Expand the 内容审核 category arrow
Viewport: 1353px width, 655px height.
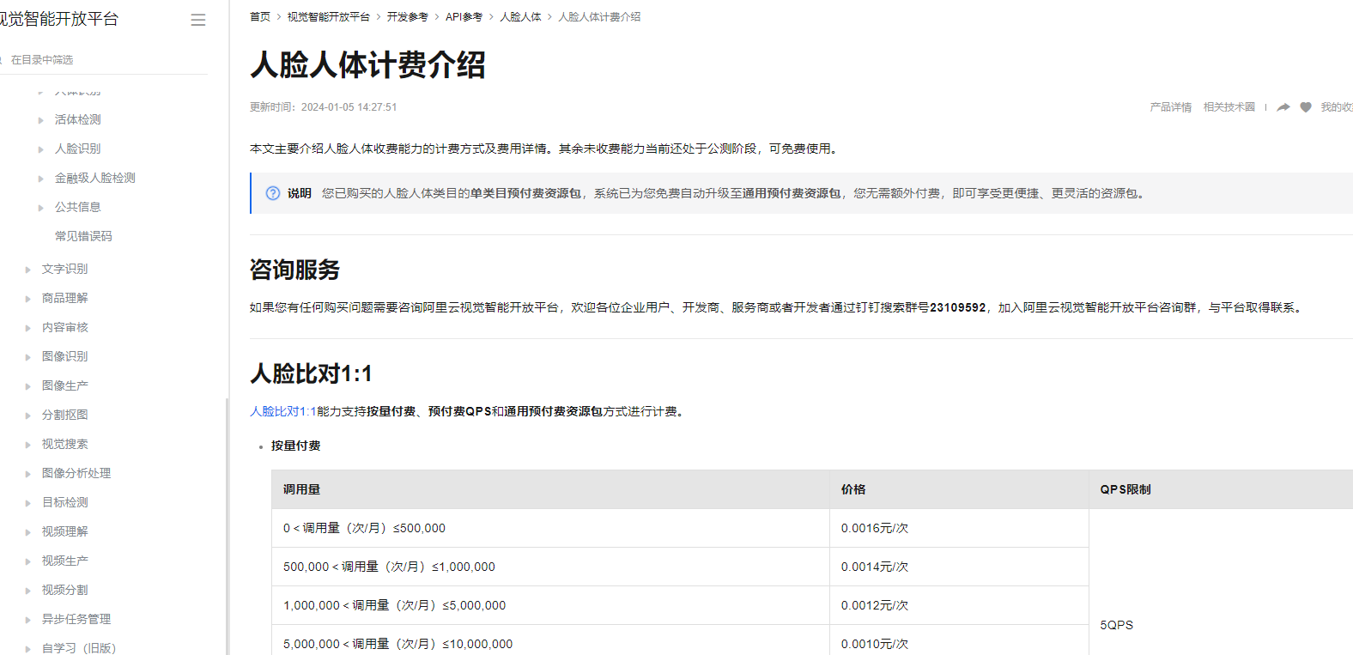click(28, 328)
